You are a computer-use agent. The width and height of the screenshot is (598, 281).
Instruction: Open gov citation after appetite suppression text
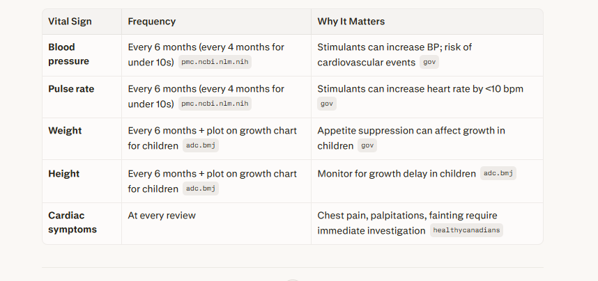pyautogui.click(x=367, y=145)
